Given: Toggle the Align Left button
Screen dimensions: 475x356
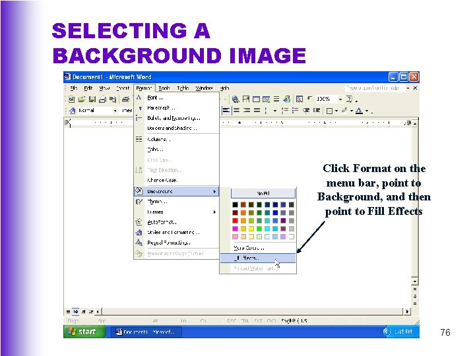Looking at the screenshot, I should [226, 111].
